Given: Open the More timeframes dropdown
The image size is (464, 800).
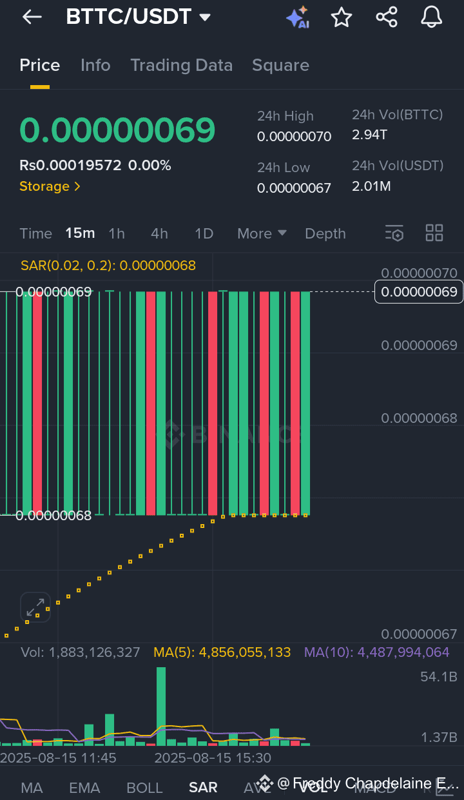Looking at the screenshot, I should pos(262,233).
